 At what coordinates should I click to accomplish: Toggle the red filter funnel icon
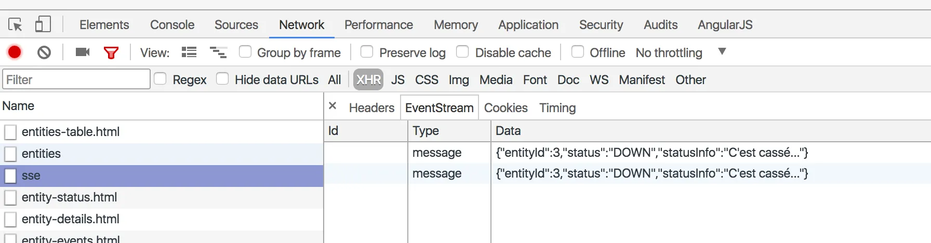click(x=111, y=52)
